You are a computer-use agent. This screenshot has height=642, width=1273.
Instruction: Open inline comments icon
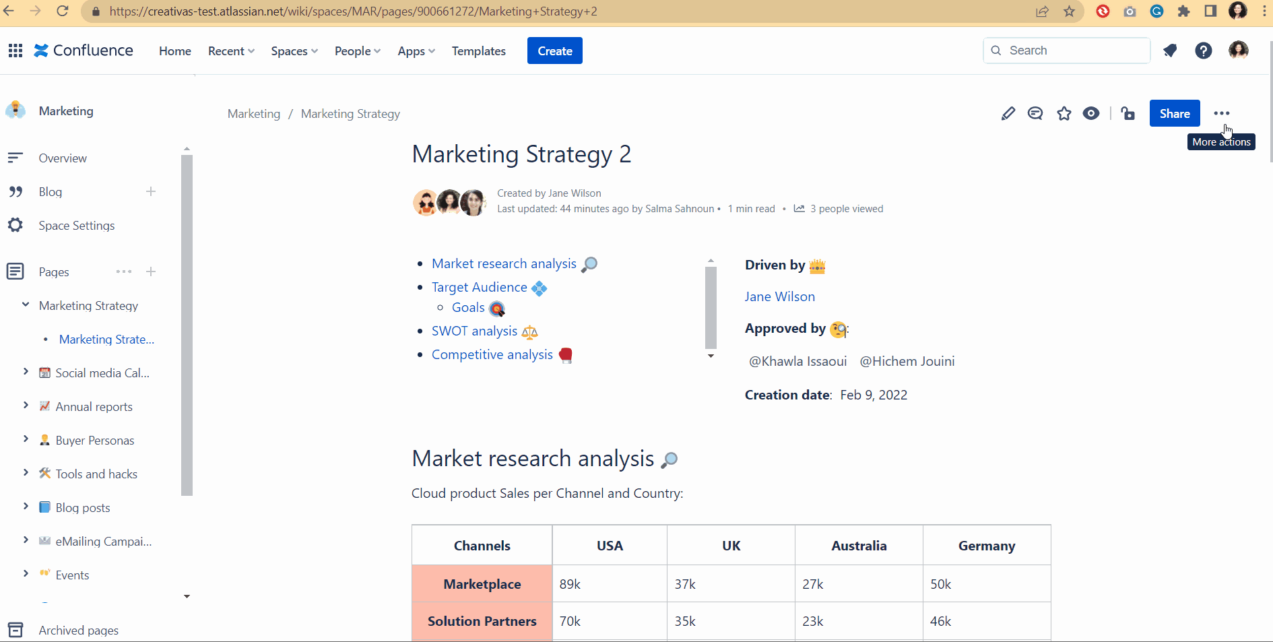1035,114
